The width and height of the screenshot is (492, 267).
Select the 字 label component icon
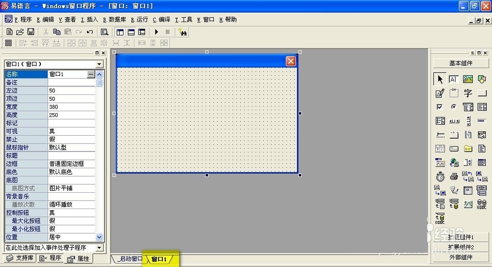point(468,93)
